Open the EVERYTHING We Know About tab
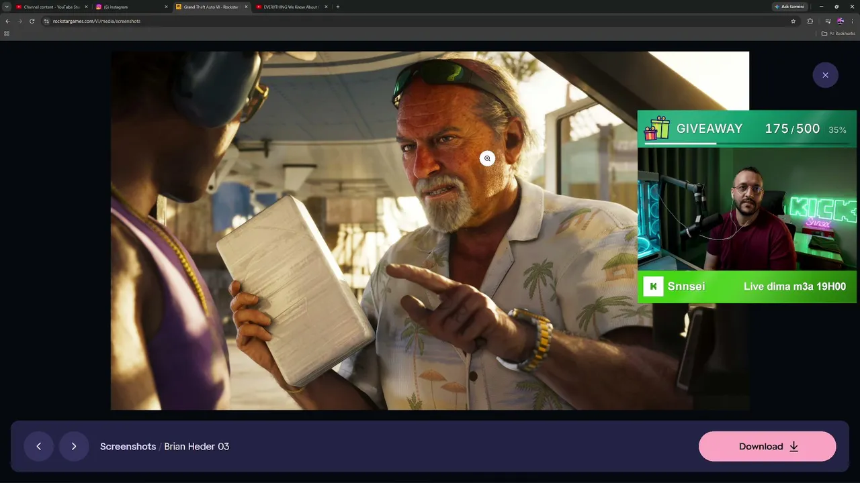860x483 pixels. (x=291, y=7)
